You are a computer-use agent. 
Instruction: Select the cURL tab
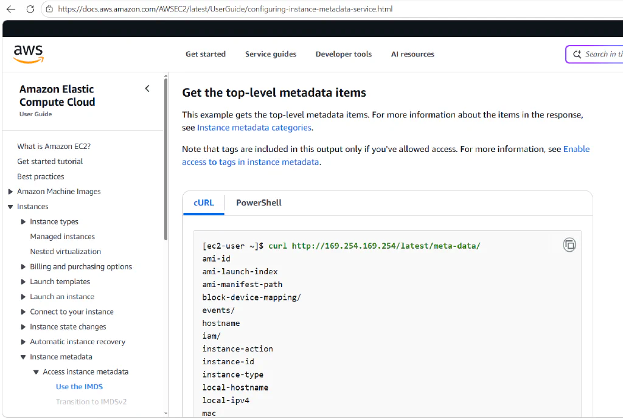204,203
